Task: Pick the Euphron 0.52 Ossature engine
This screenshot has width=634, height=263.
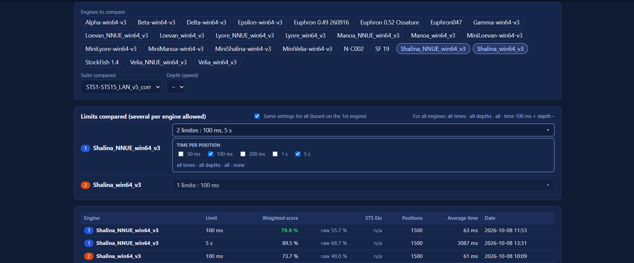Action: 390,22
